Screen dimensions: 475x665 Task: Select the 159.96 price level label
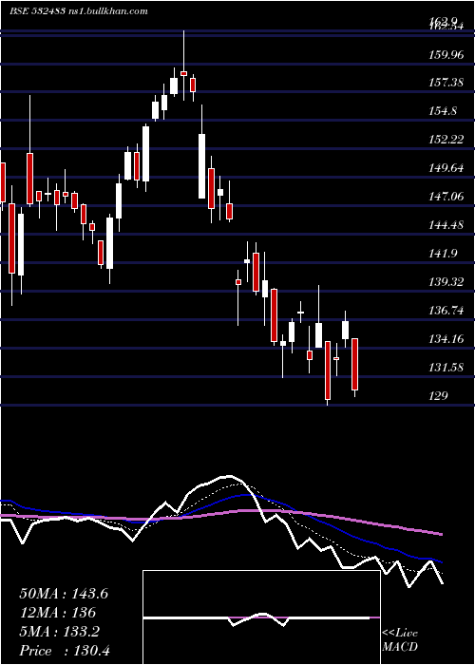(x=446, y=55)
